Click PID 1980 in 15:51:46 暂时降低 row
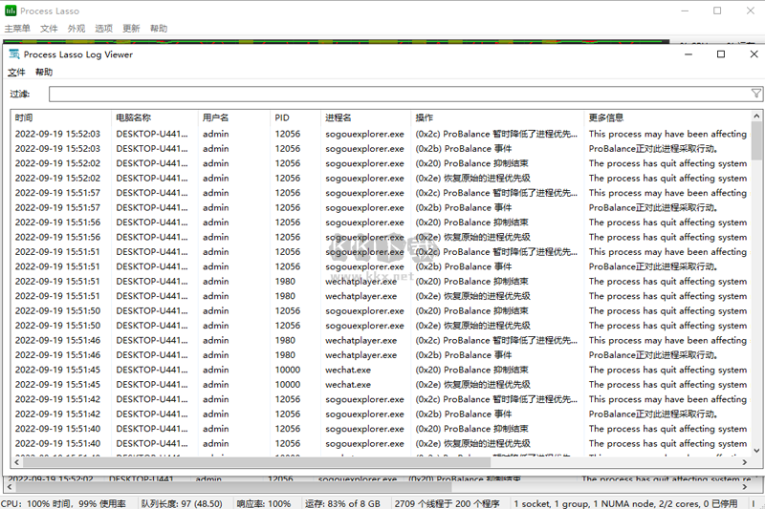 [285, 340]
